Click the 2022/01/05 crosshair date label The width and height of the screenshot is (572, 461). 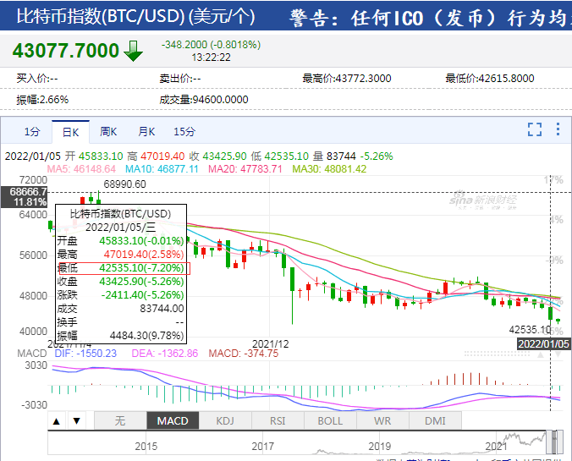543,344
